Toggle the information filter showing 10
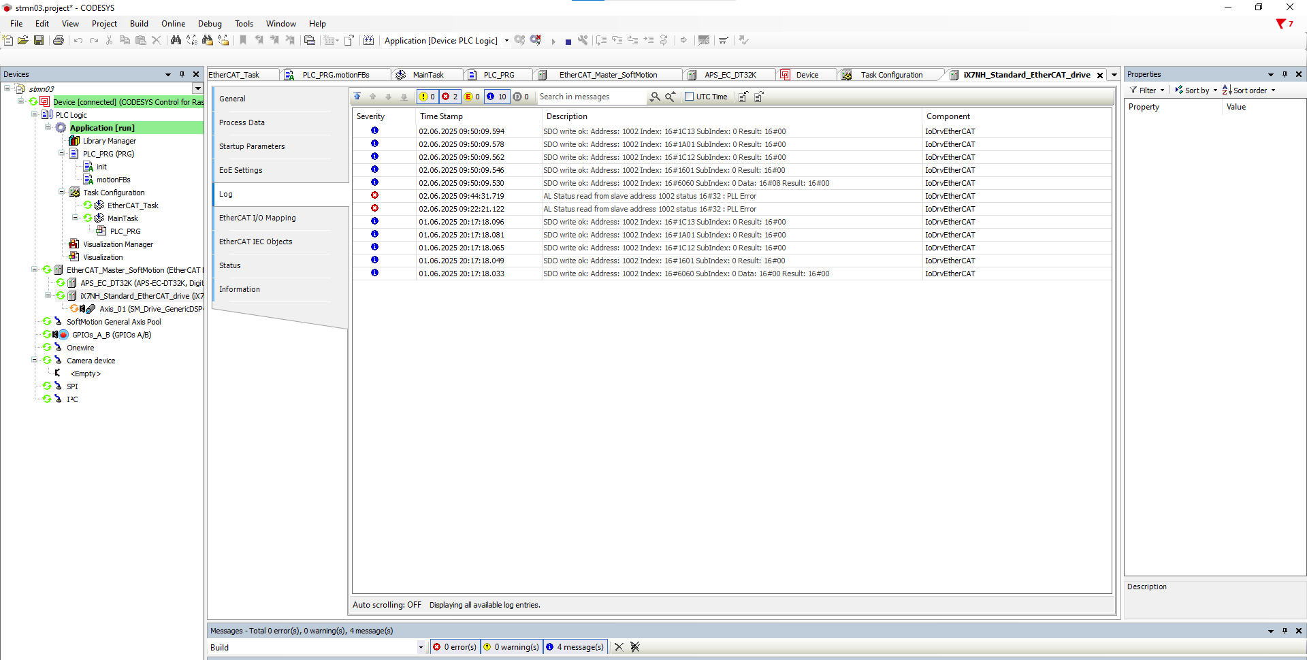1307x660 pixels. (496, 97)
